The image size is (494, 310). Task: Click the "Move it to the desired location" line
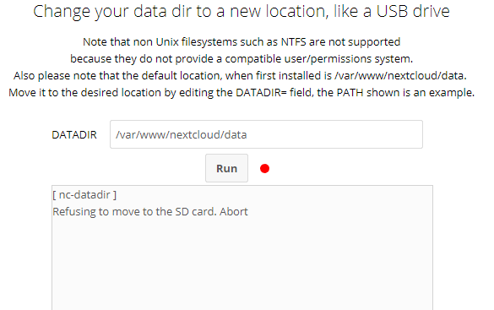[x=242, y=93]
